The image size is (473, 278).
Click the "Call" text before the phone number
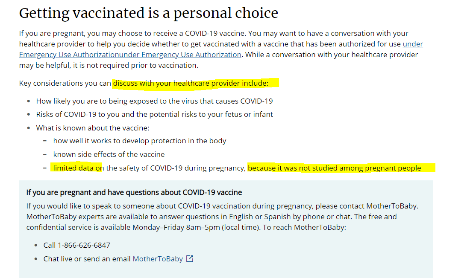click(50, 245)
